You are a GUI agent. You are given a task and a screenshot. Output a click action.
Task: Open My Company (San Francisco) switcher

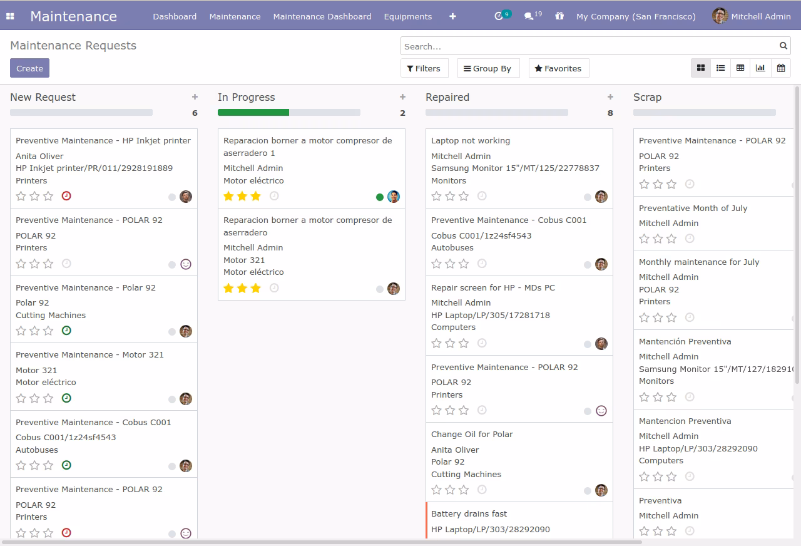pyautogui.click(x=636, y=16)
